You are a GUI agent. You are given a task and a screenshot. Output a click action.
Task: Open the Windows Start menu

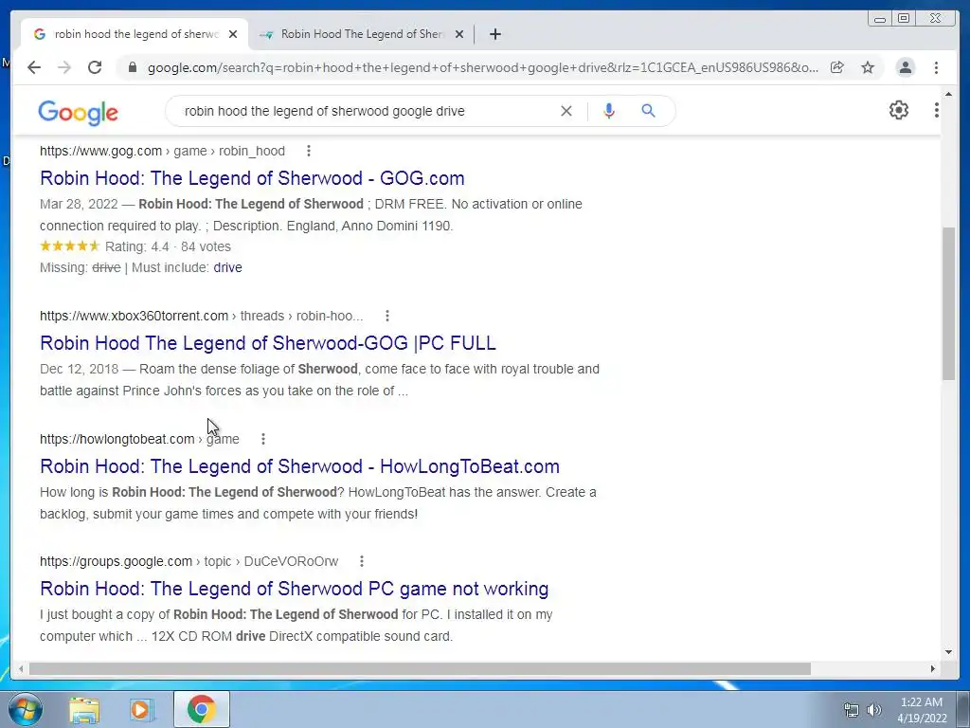26,709
